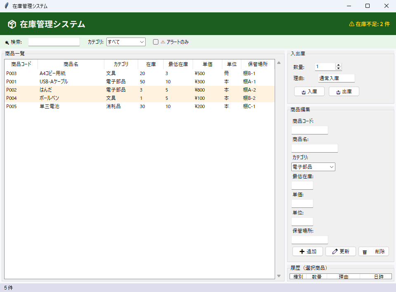Click the 単位 column header

tap(231, 64)
